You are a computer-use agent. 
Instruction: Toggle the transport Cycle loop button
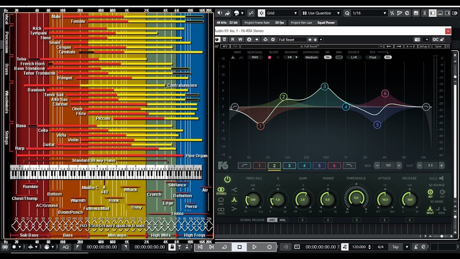tap(224, 247)
